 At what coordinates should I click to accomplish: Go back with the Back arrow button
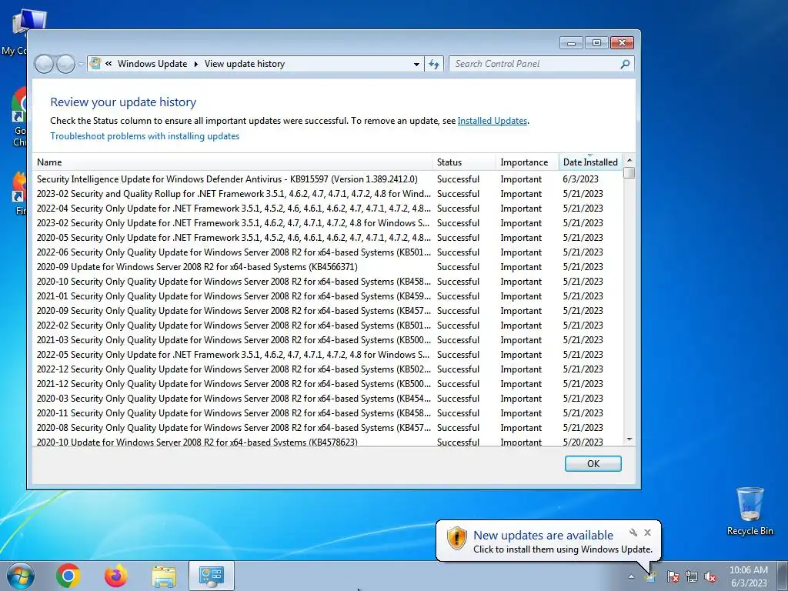44,64
